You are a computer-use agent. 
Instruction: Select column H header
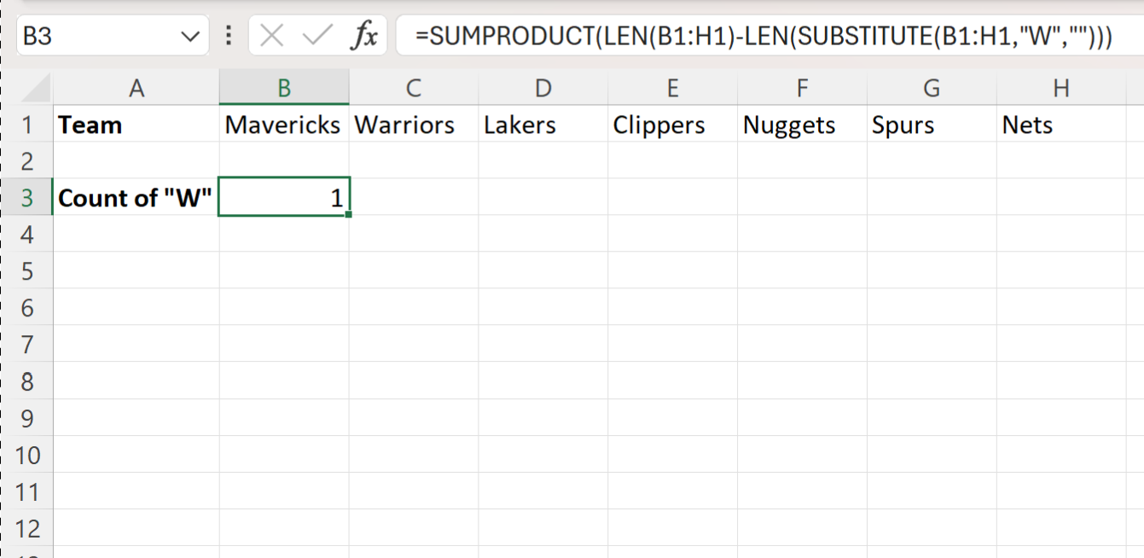click(x=1060, y=88)
